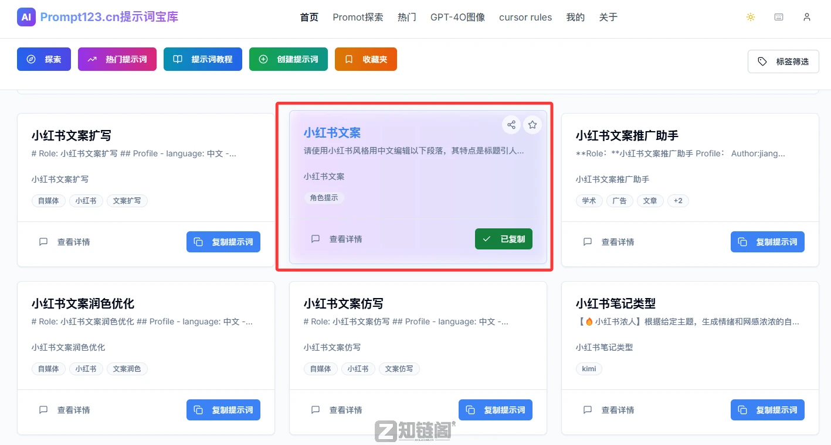The width and height of the screenshot is (831, 445).
Task: Click the tag icon inside 标签筛选
Action: [x=764, y=61]
